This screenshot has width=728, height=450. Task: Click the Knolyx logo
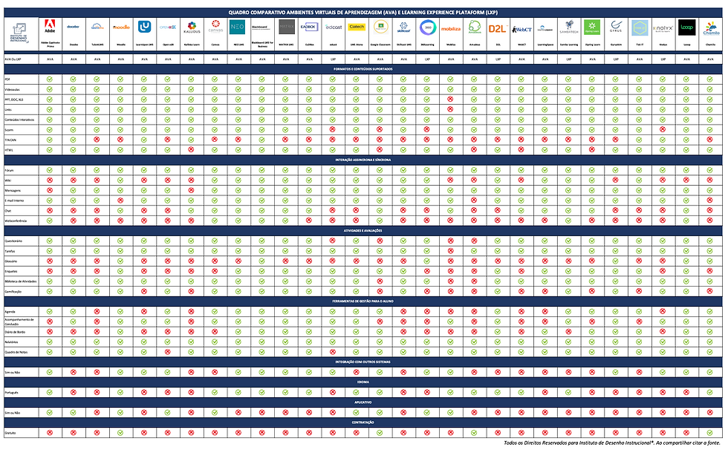[663, 28]
